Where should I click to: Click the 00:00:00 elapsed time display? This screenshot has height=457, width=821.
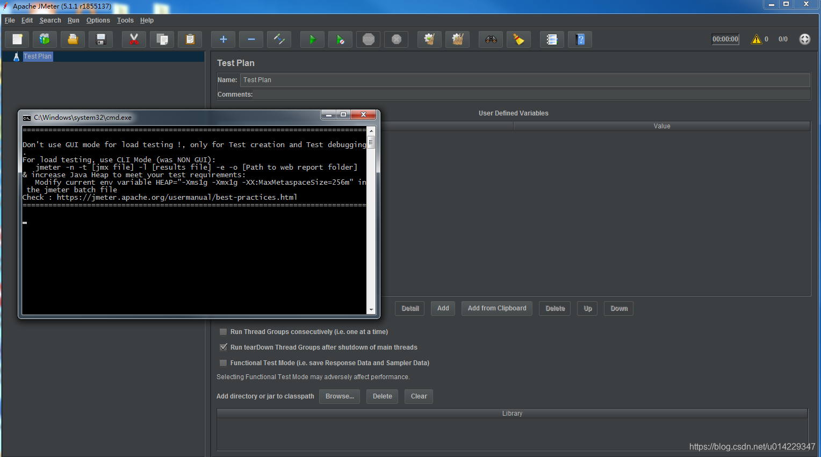(725, 39)
